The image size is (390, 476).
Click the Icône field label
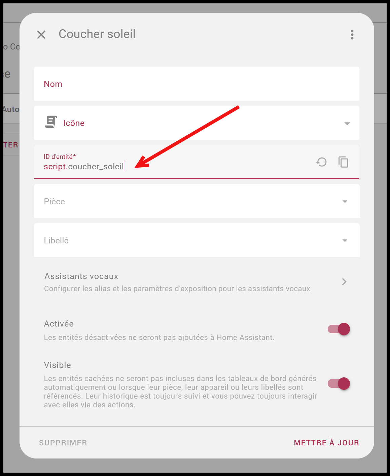pyautogui.click(x=74, y=123)
